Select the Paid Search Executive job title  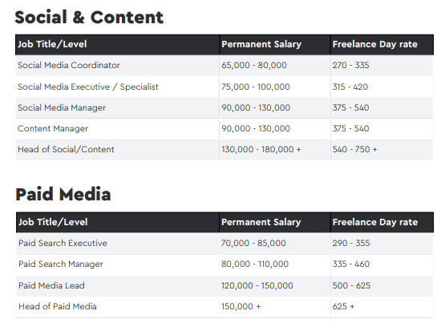[x=63, y=243]
